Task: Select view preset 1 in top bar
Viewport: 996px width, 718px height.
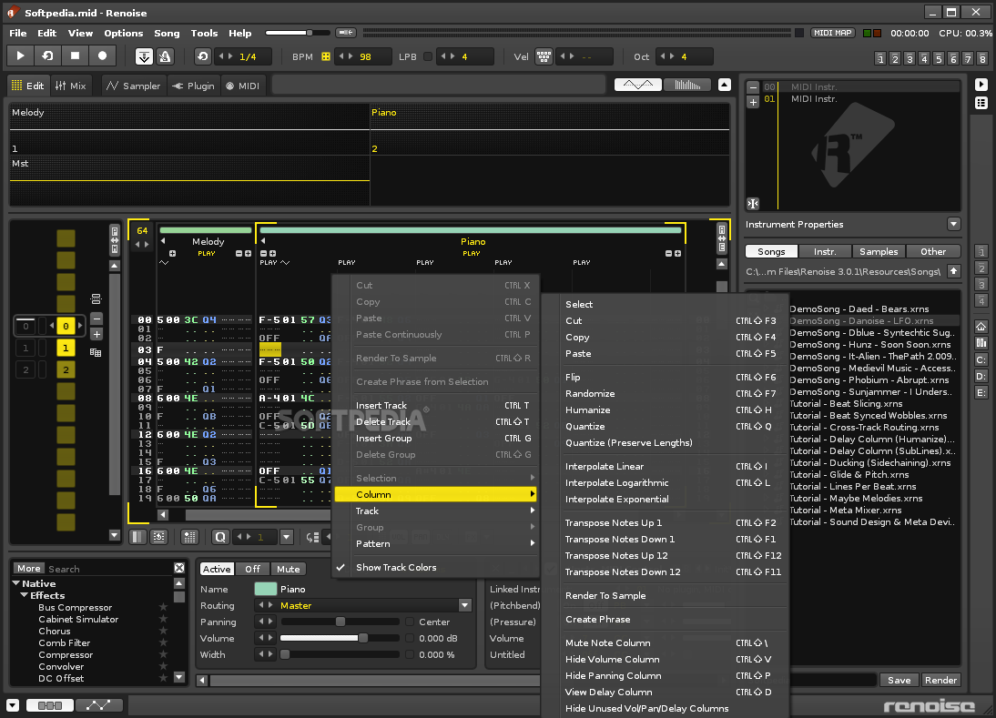Action: [x=880, y=59]
